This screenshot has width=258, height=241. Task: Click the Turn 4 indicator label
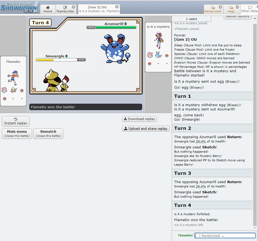(x=40, y=23)
